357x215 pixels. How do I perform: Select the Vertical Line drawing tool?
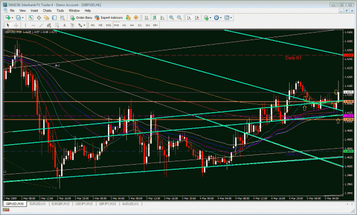[25, 25]
